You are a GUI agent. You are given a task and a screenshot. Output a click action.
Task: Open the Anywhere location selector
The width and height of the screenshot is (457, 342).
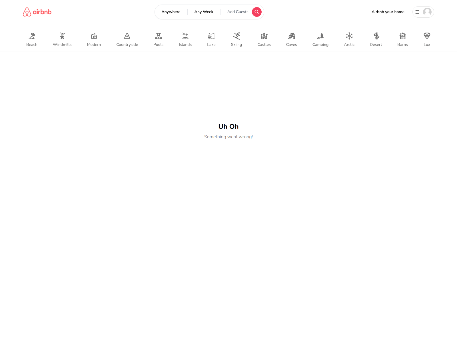point(171,12)
